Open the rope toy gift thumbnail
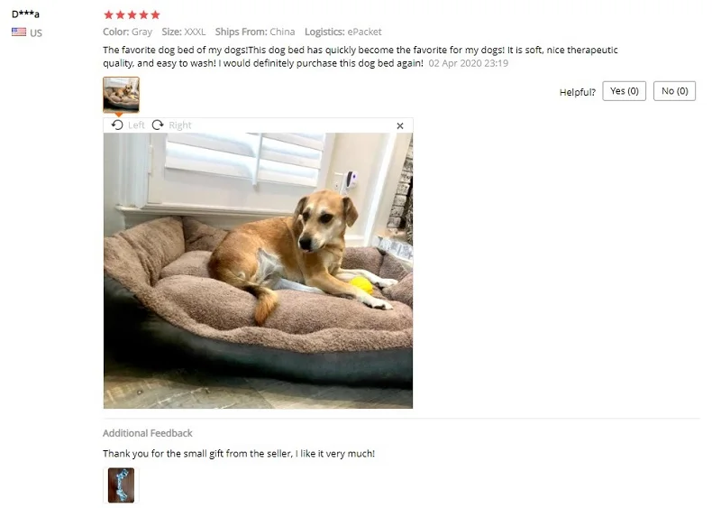 [122, 485]
